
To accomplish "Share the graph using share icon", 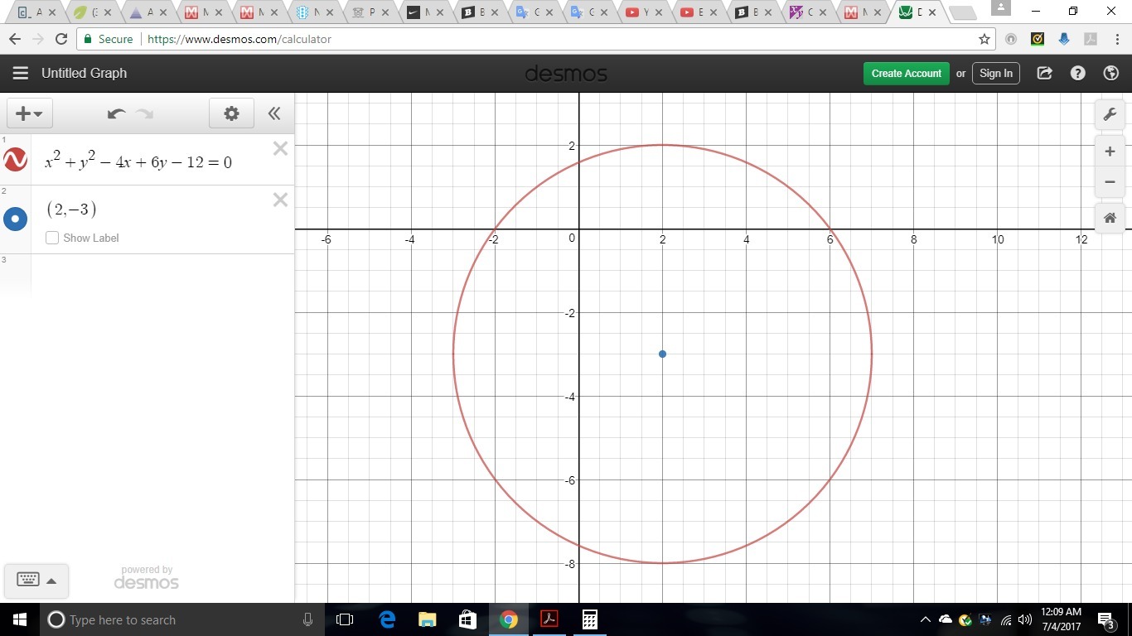I will coord(1045,73).
